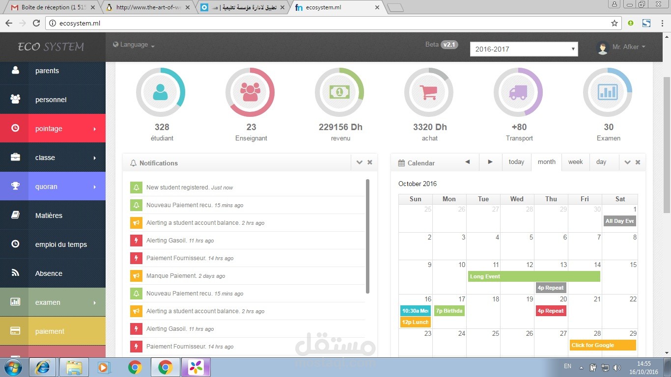671x377 pixels.
Task: Open the parents sidebar item
Action: [x=53, y=71]
